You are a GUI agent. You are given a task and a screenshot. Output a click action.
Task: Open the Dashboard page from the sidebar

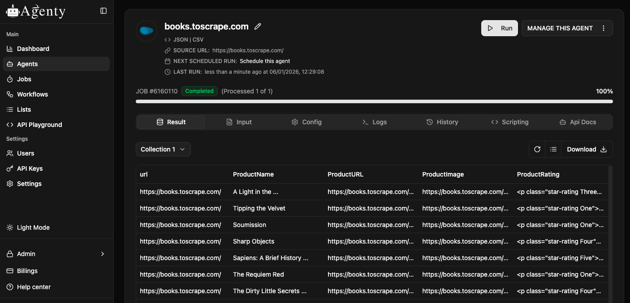pos(33,49)
